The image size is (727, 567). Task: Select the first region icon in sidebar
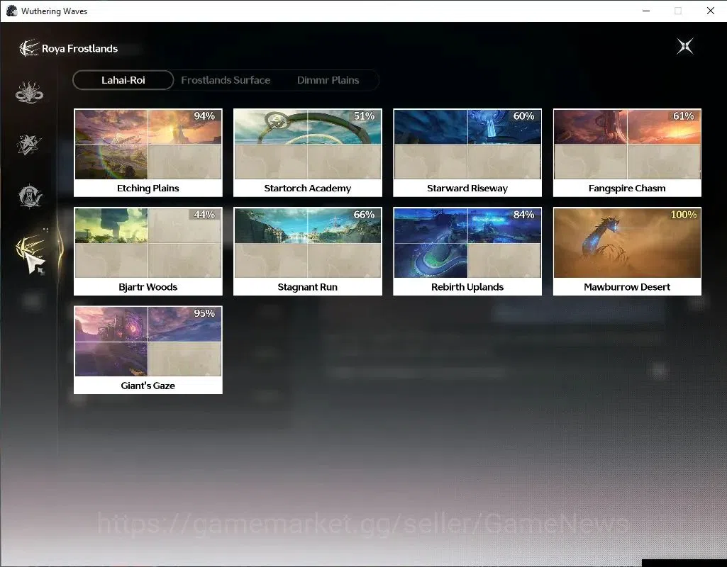[29, 92]
